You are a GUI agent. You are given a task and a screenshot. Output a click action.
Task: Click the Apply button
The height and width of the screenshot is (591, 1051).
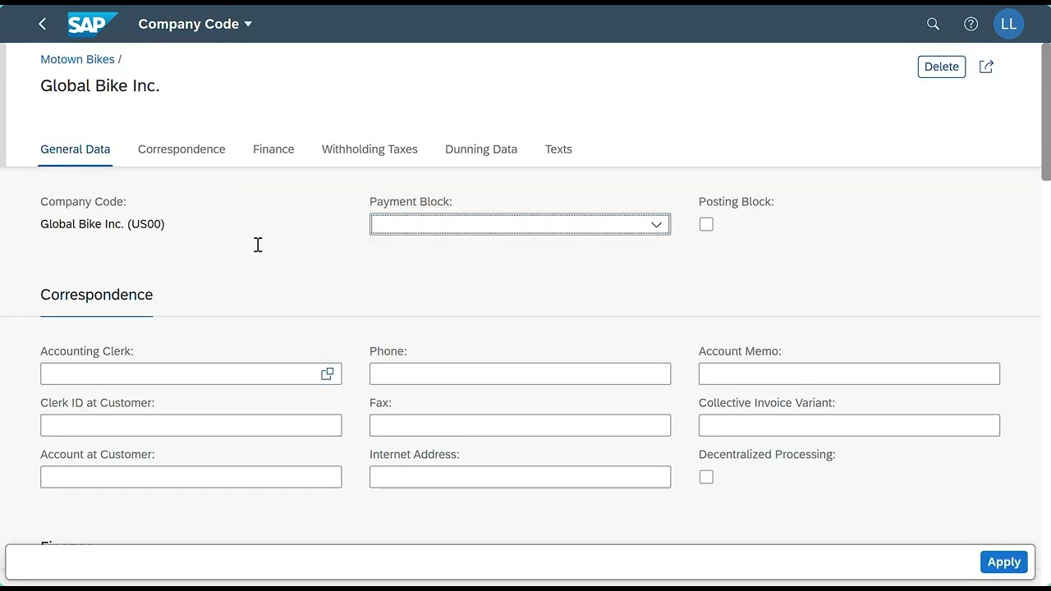1003,561
